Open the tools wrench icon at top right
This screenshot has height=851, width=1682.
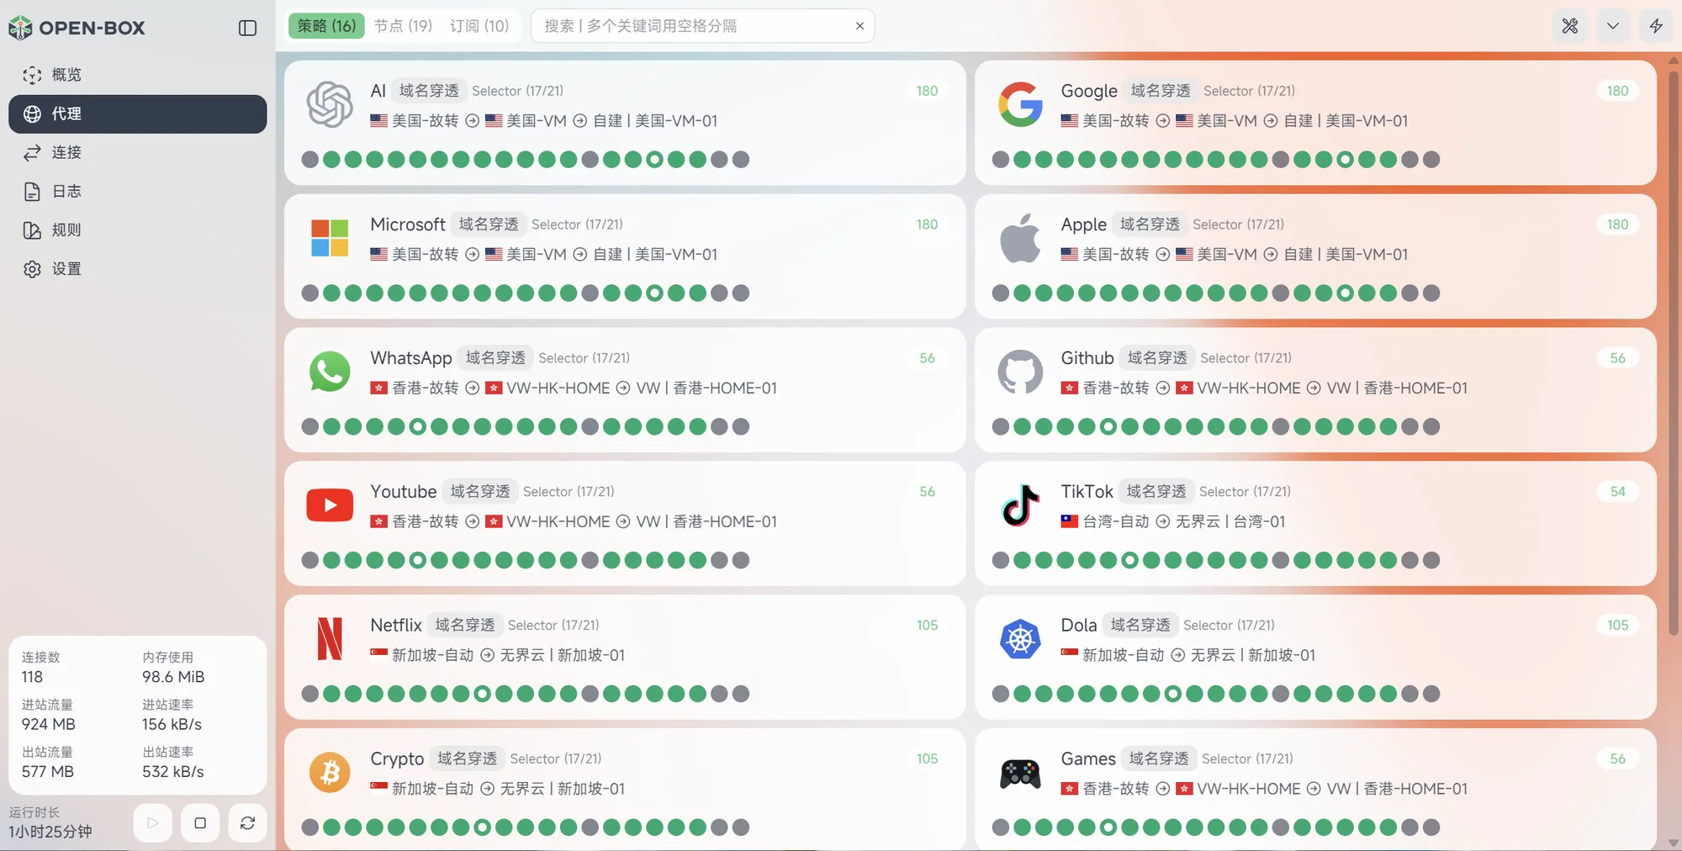pyautogui.click(x=1569, y=26)
